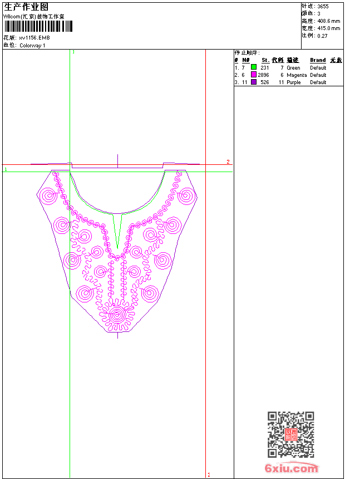Click the green color swatch in row 1

(x=254, y=67)
